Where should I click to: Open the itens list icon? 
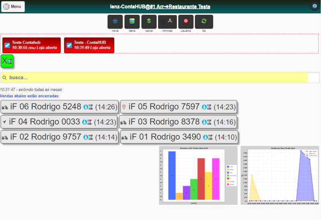pyautogui.click(x=132, y=22)
